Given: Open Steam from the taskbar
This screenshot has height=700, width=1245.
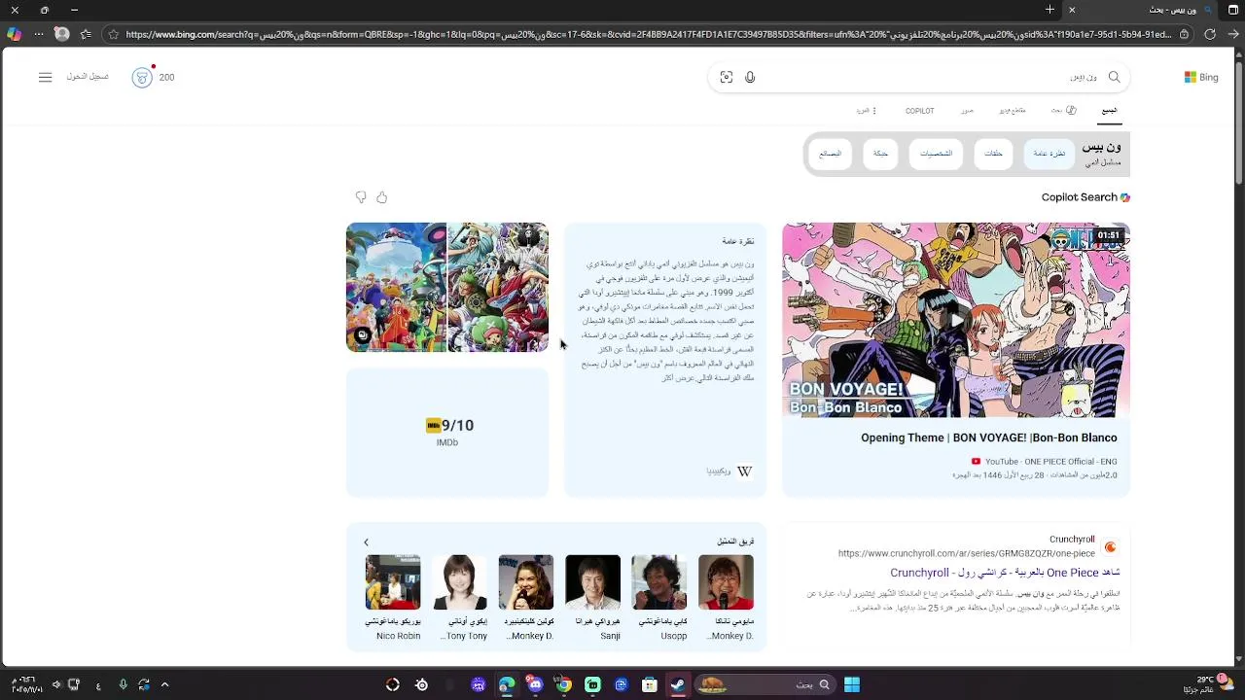Looking at the screenshot, I should tap(678, 684).
